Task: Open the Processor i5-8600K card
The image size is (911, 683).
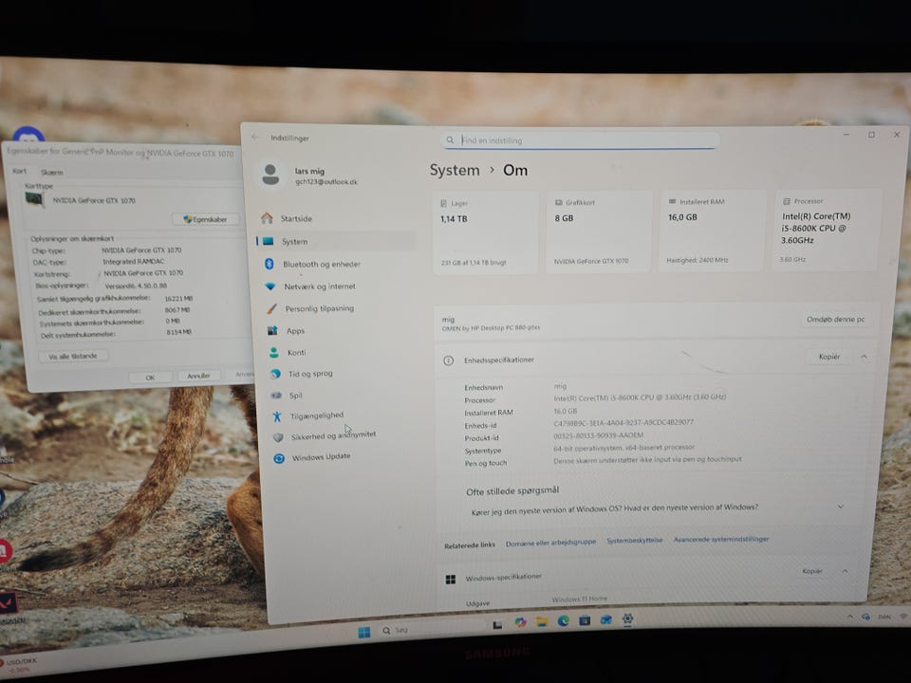Action: (x=825, y=230)
